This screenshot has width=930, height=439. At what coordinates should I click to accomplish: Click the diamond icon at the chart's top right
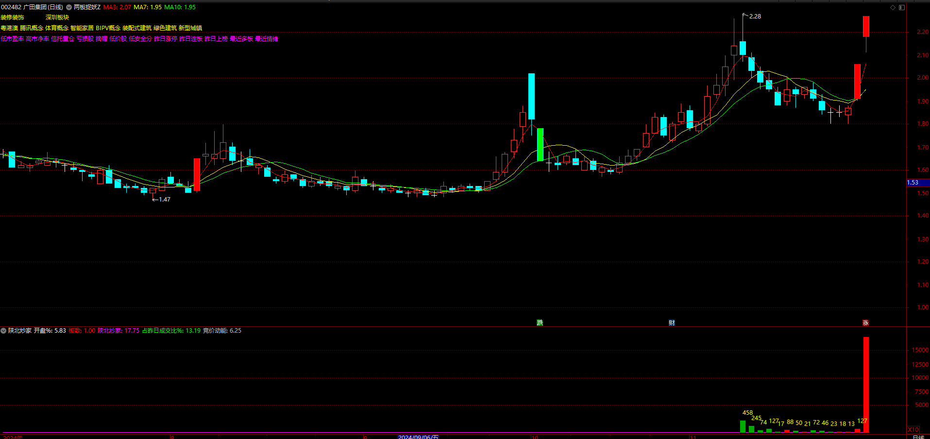pos(893,7)
